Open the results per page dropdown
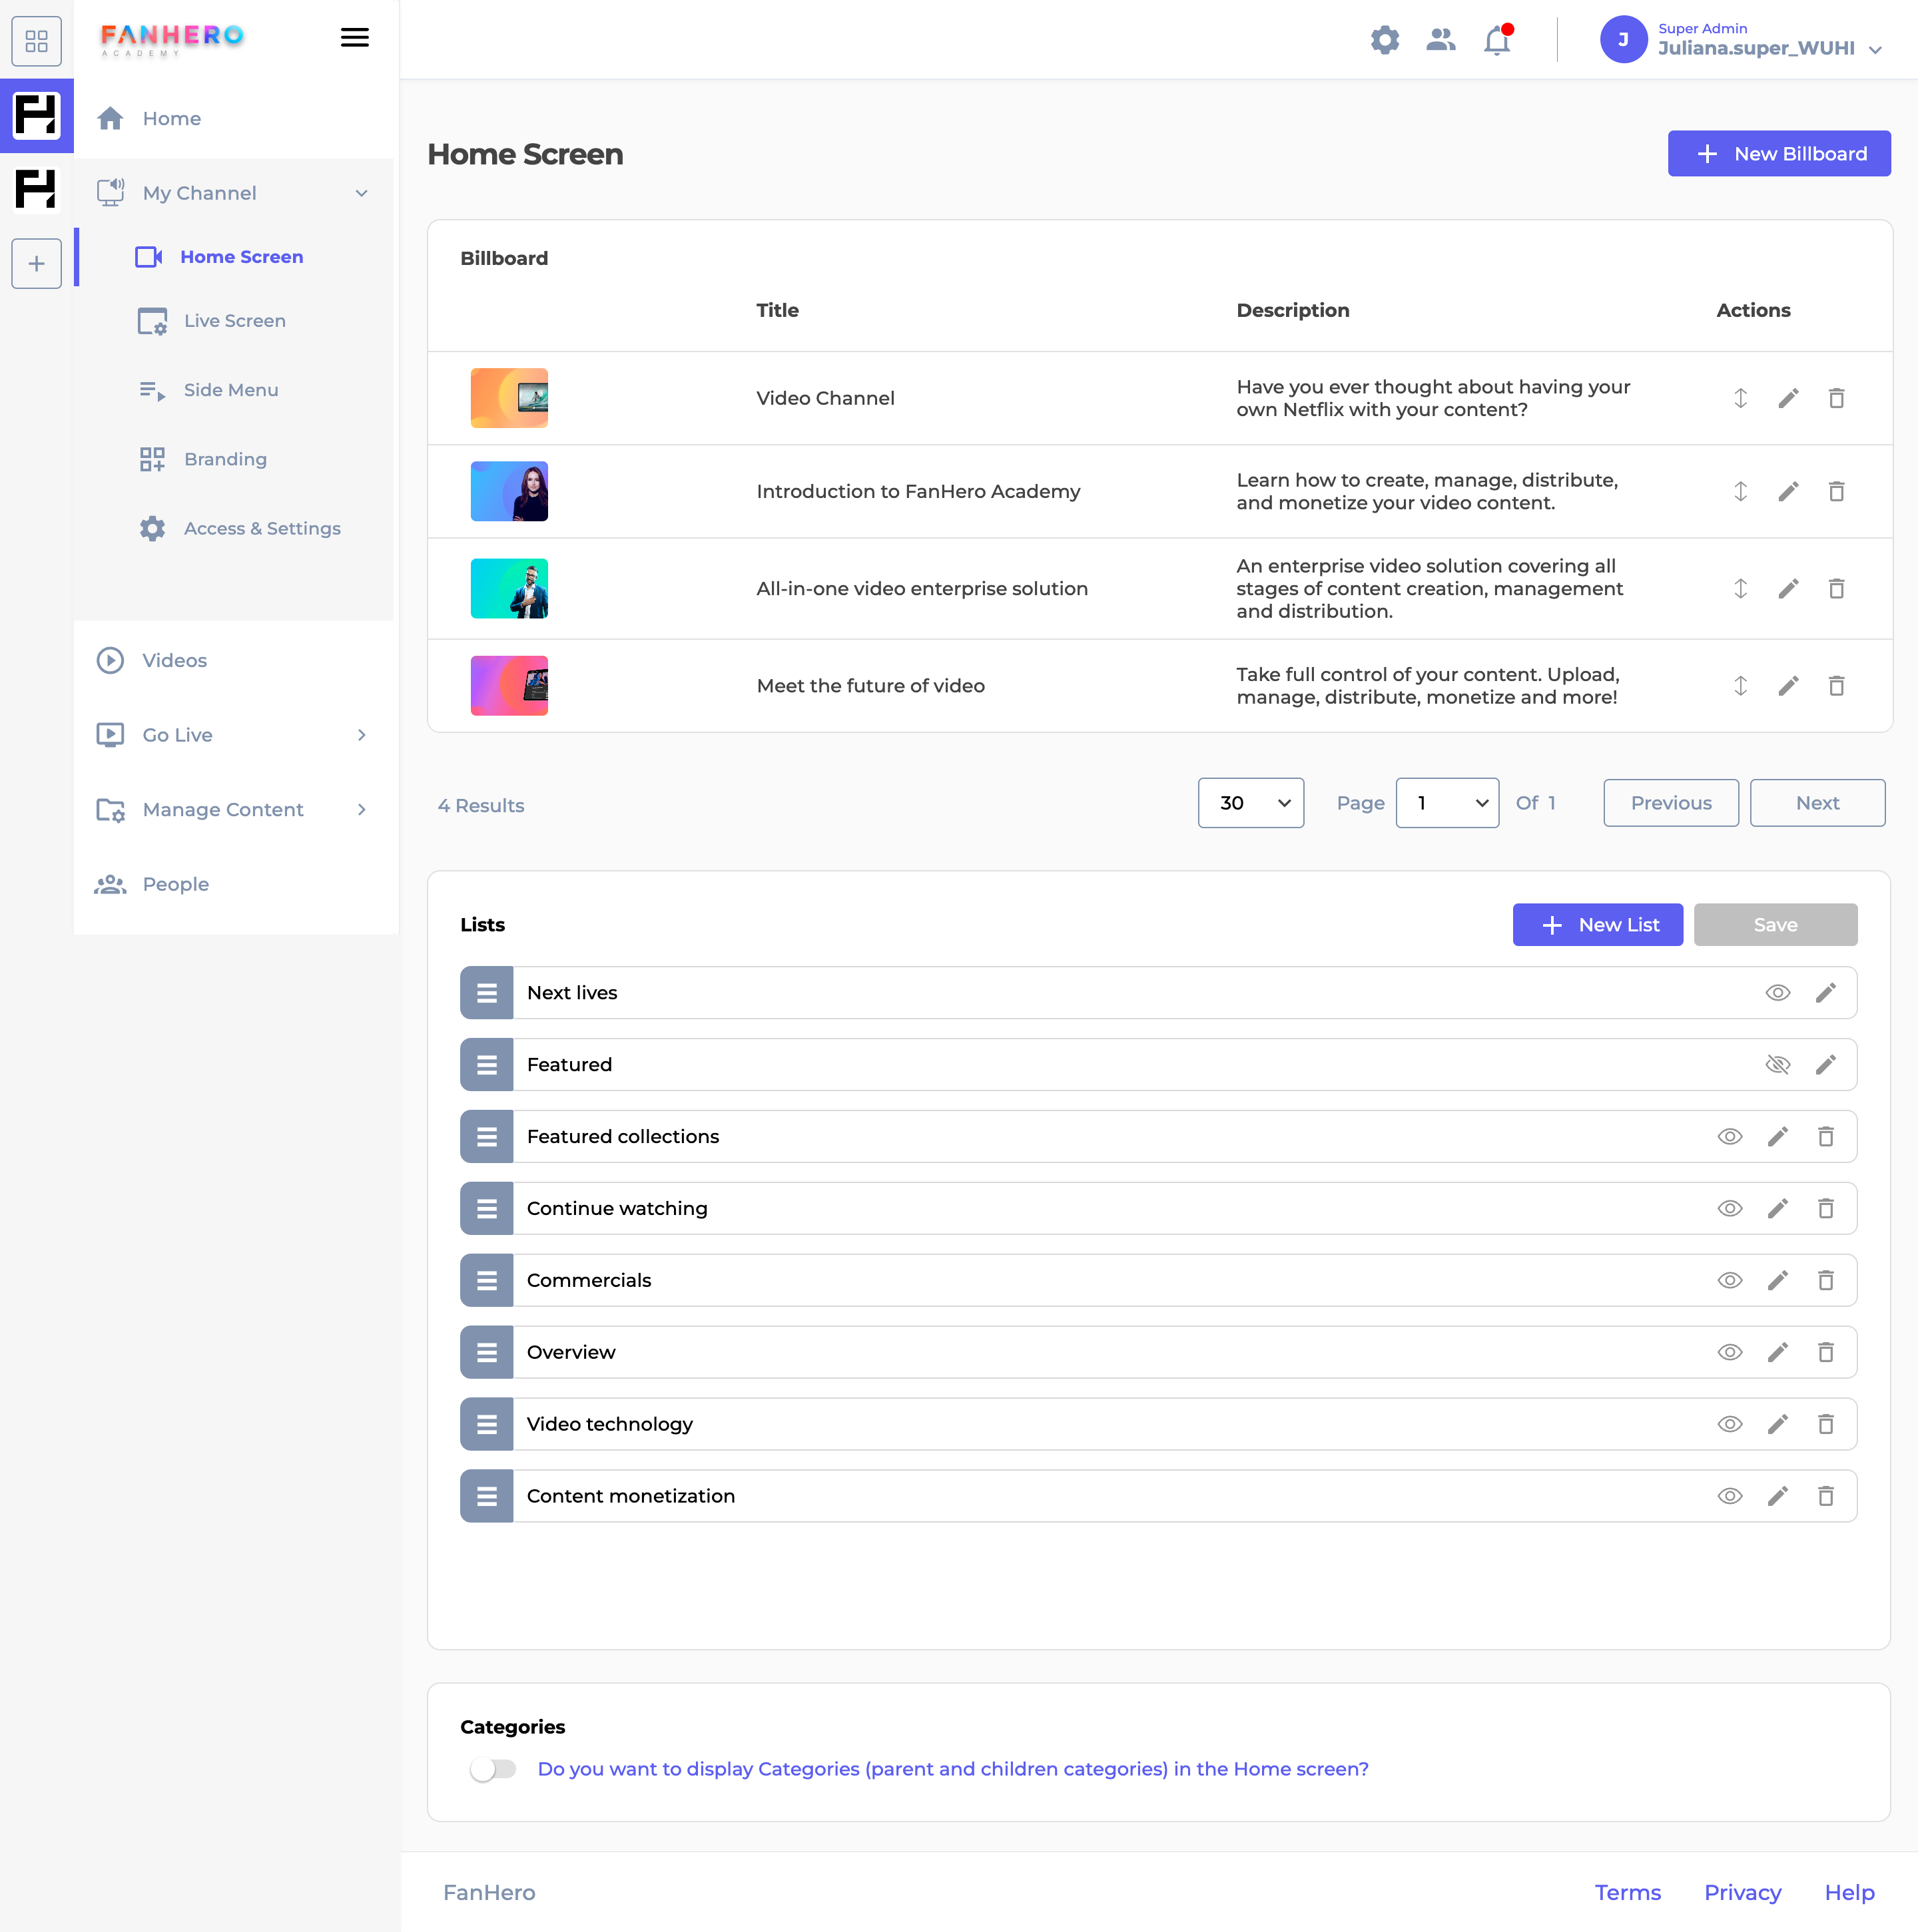This screenshot has height=1932, width=1918. coord(1251,803)
